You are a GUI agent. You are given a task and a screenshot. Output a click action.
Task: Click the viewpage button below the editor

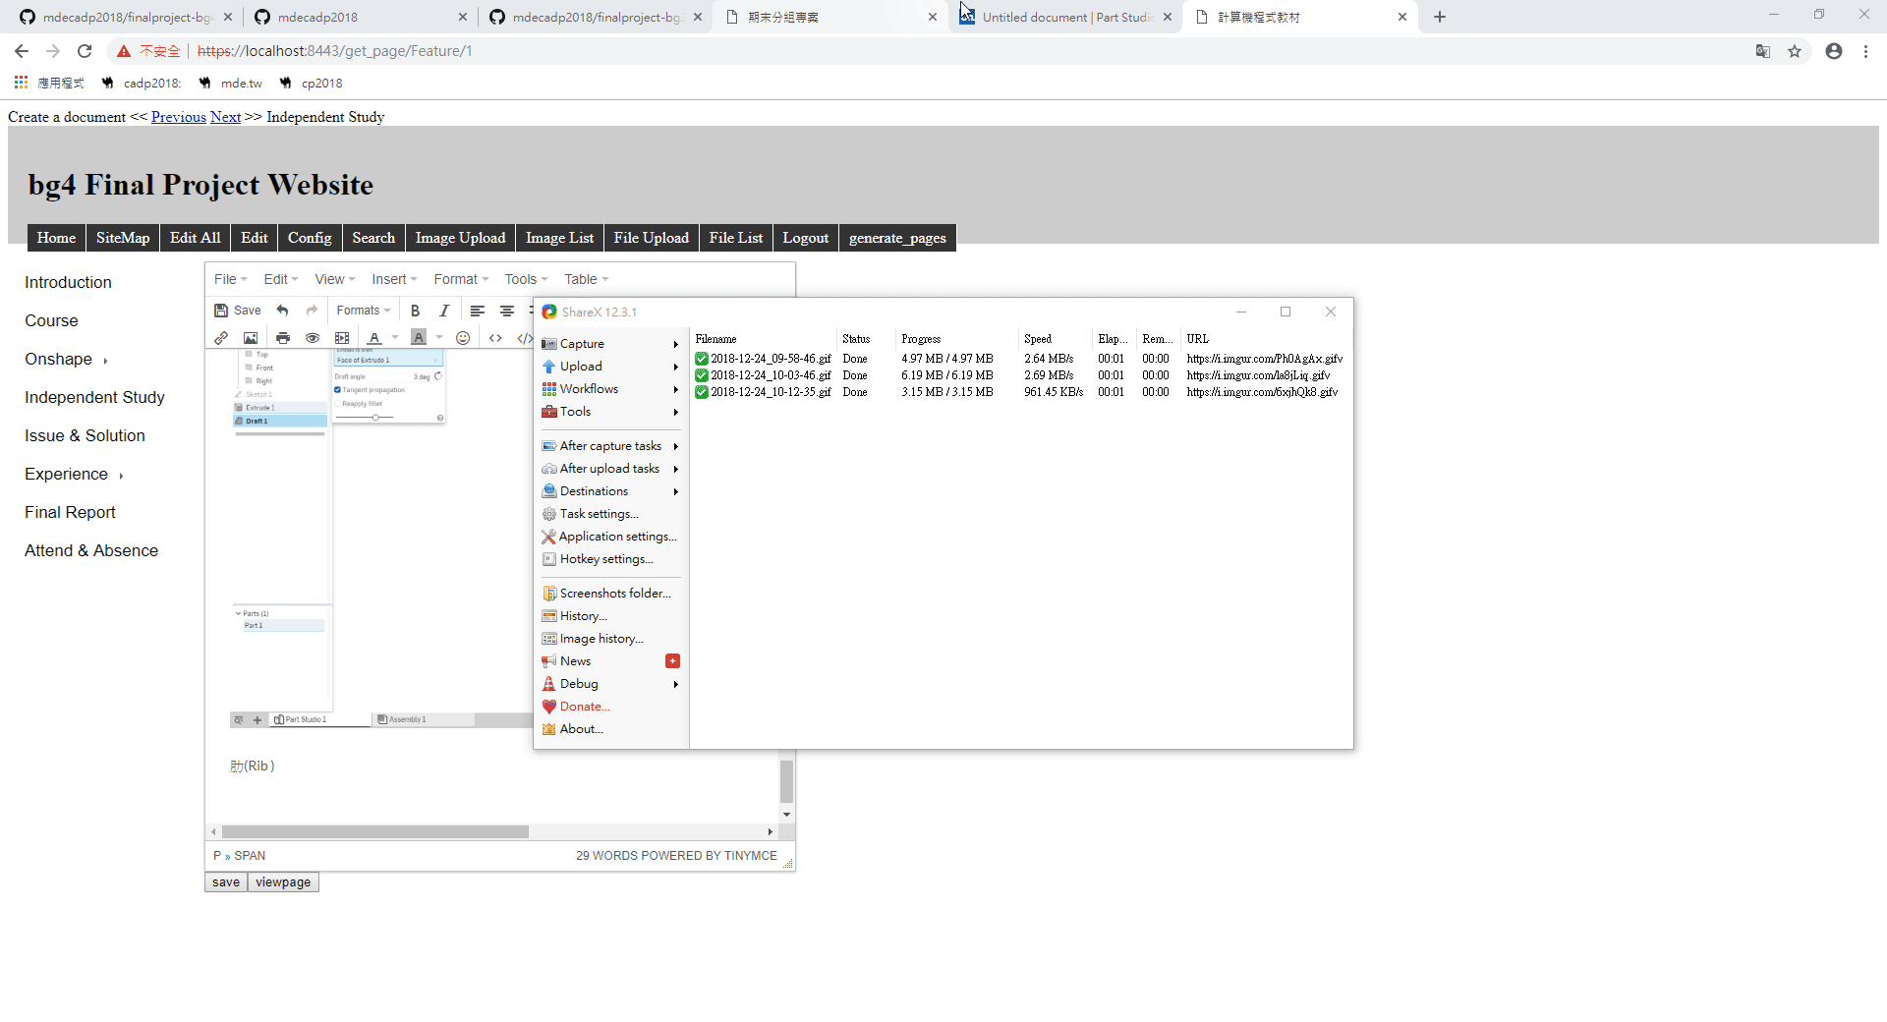pos(283,882)
